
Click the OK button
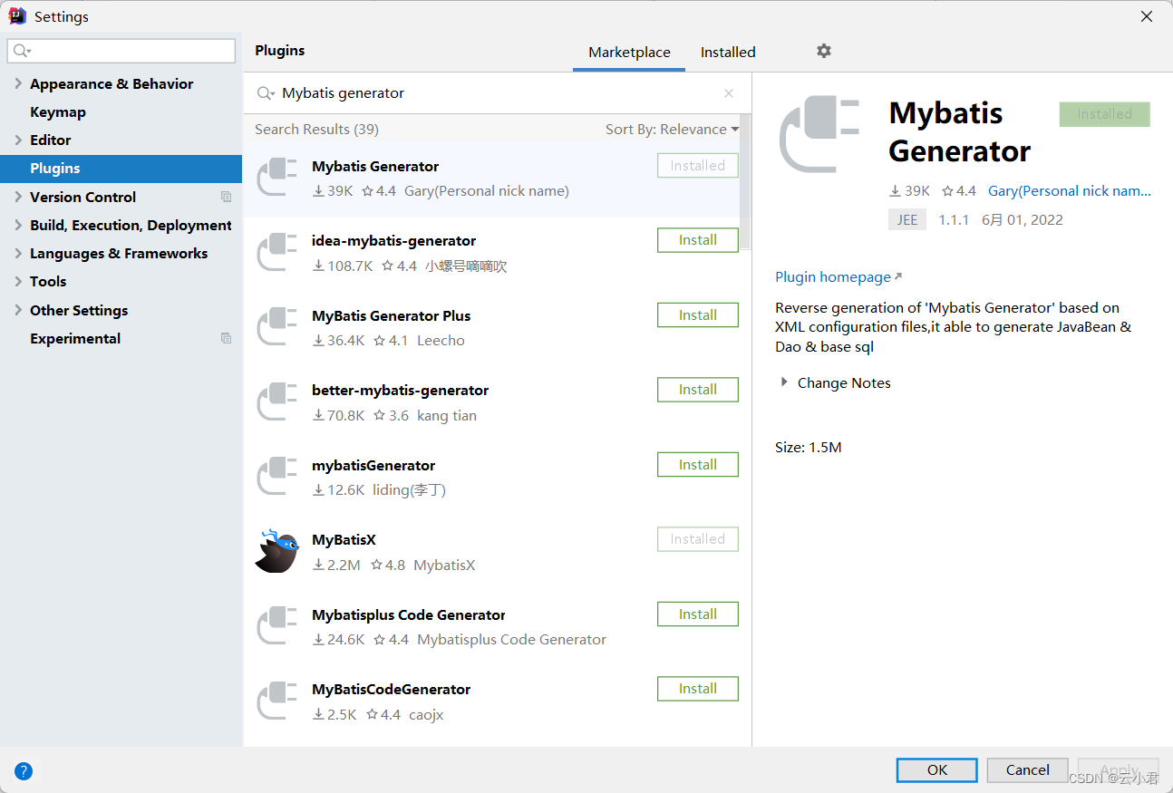937,770
